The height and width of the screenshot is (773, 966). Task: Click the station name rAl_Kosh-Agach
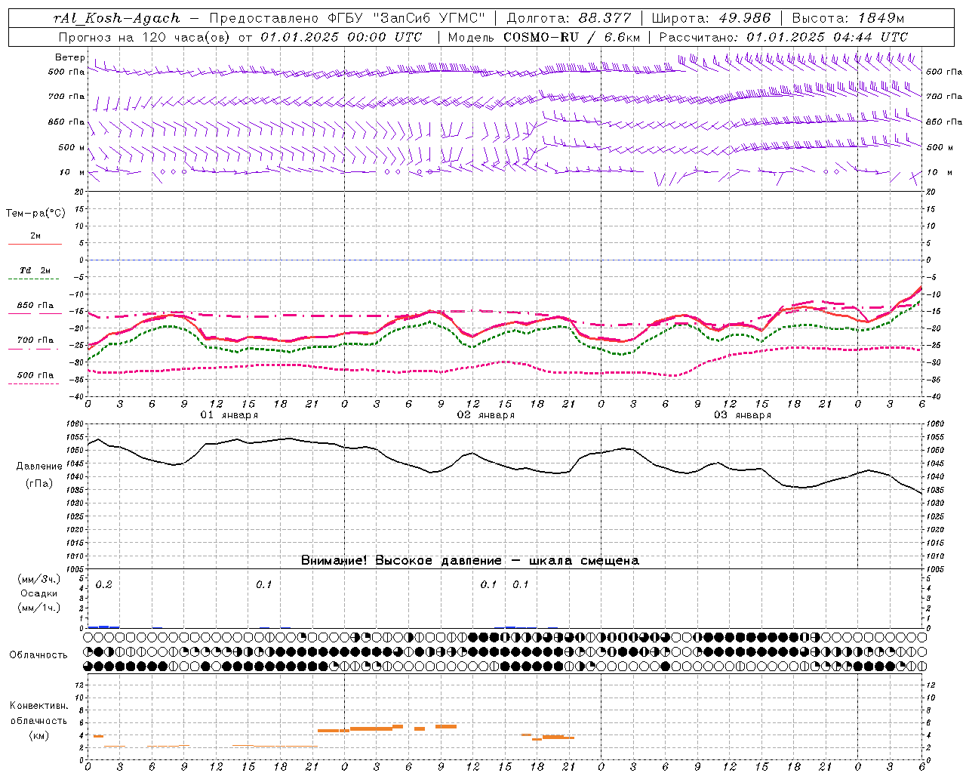click(117, 18)
